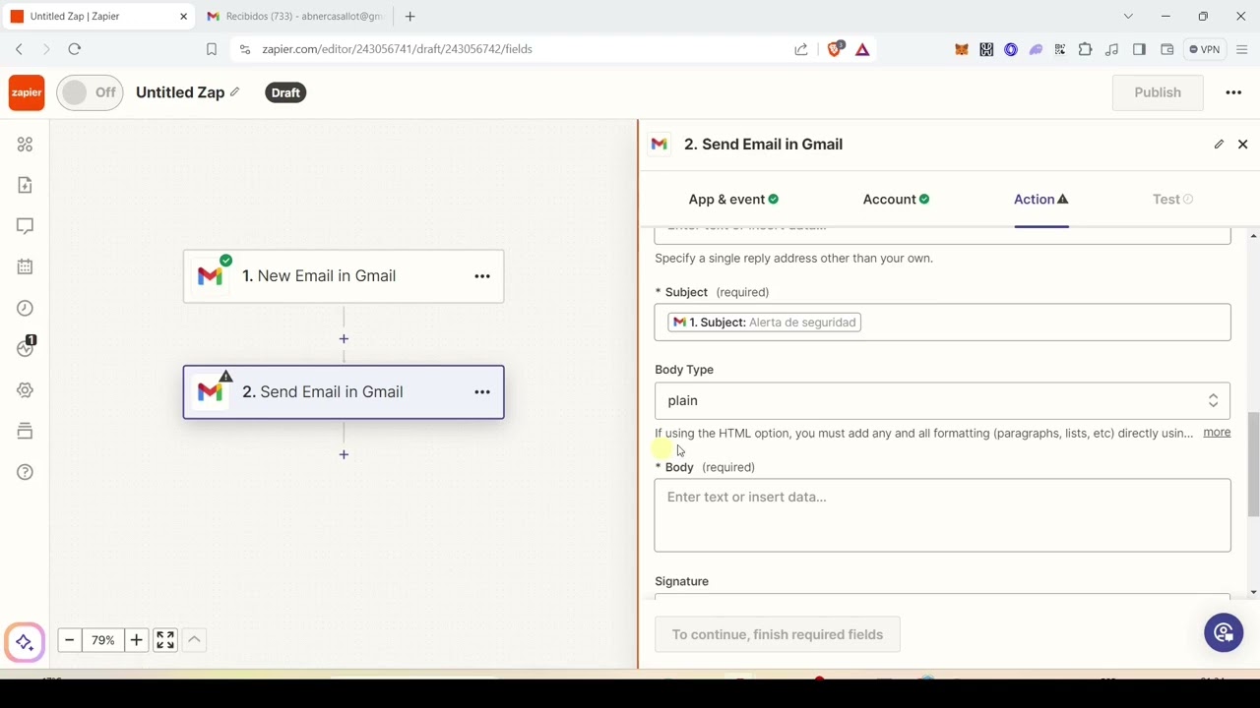Click the panel's vertical scrollbar thumb
Viewport: 1260px width, 708px height.
point(1253,464)
